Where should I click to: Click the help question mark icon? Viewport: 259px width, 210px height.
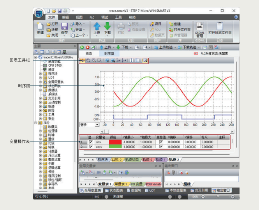[236, 17]
